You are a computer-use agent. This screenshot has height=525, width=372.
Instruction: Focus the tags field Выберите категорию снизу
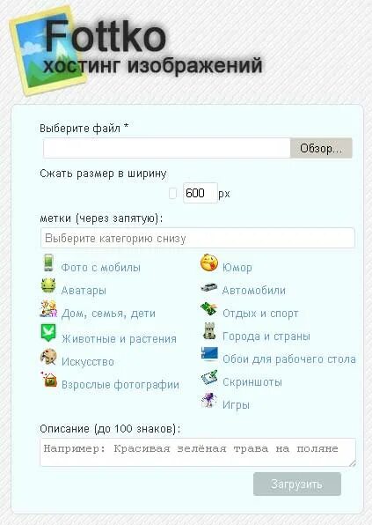click(198, 238)
